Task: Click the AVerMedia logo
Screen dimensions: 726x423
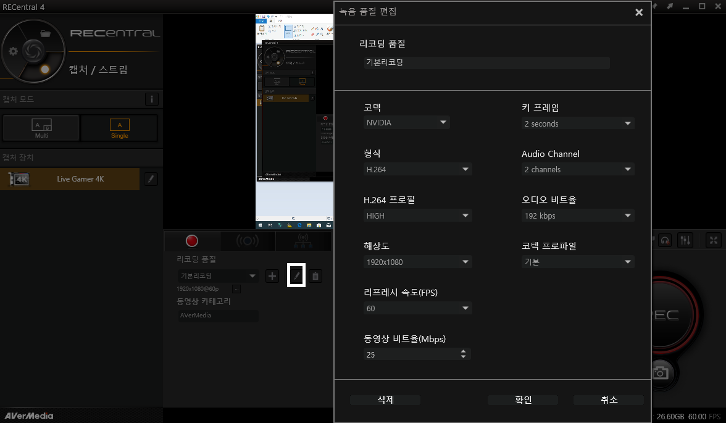Action: click(28, 416)
